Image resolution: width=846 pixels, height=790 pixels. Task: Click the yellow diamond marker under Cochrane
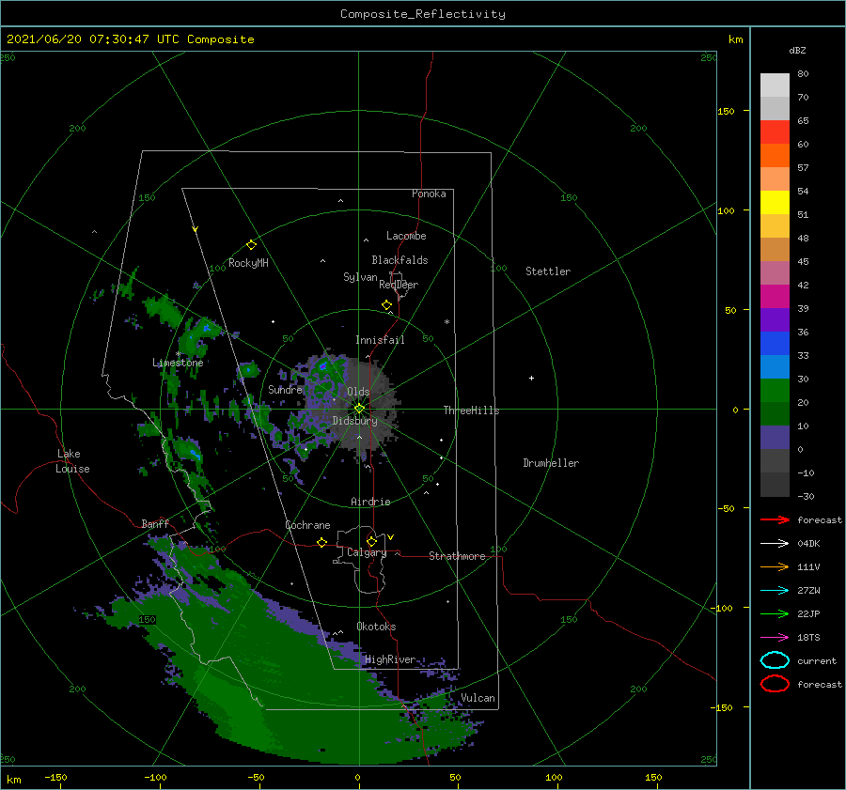pos(322,543)
